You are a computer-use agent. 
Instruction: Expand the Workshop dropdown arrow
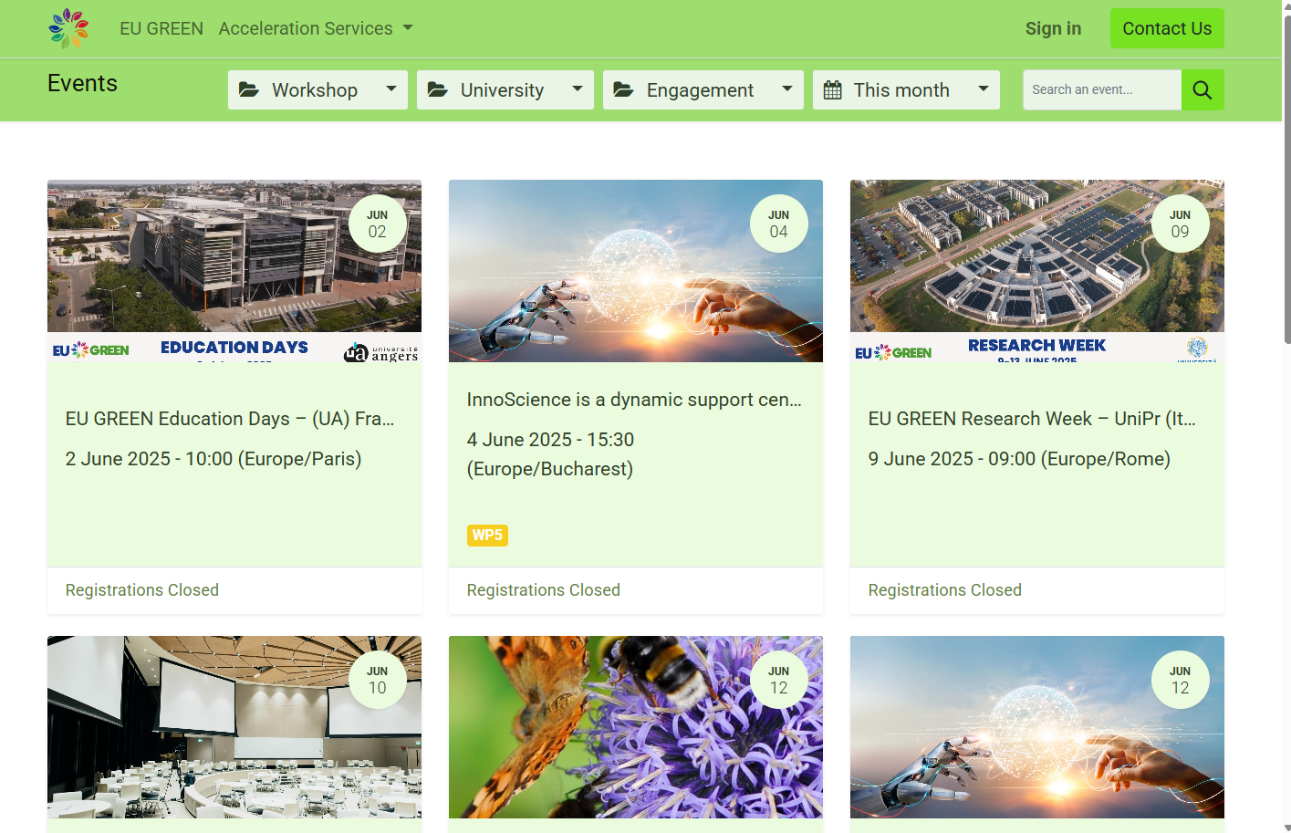point(391,89)
